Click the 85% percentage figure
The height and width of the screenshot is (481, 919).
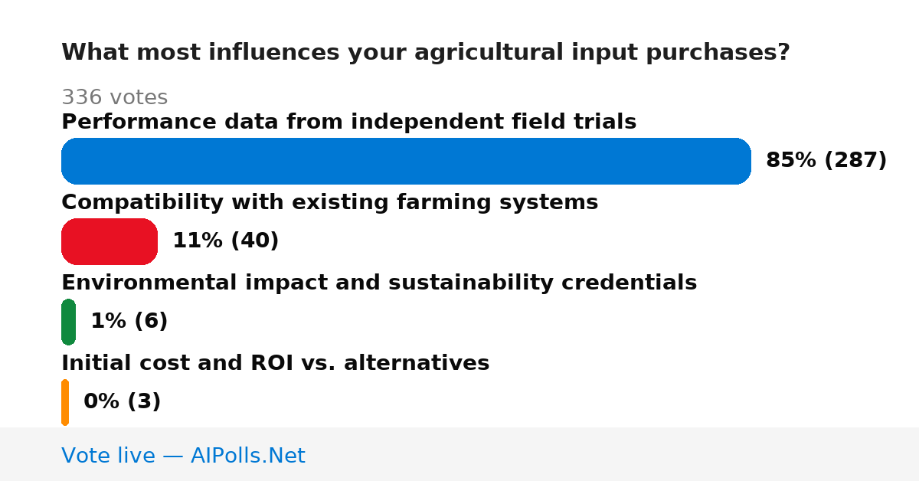(x=791, y=160)
